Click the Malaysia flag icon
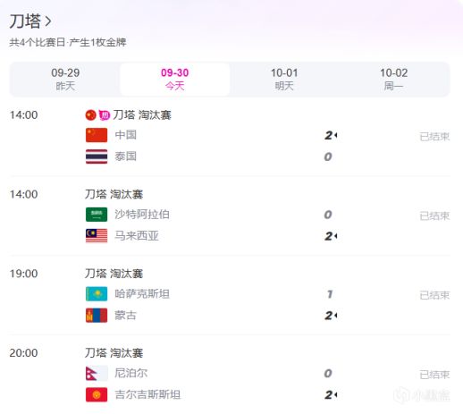463x414 pixels. [97, 236]
